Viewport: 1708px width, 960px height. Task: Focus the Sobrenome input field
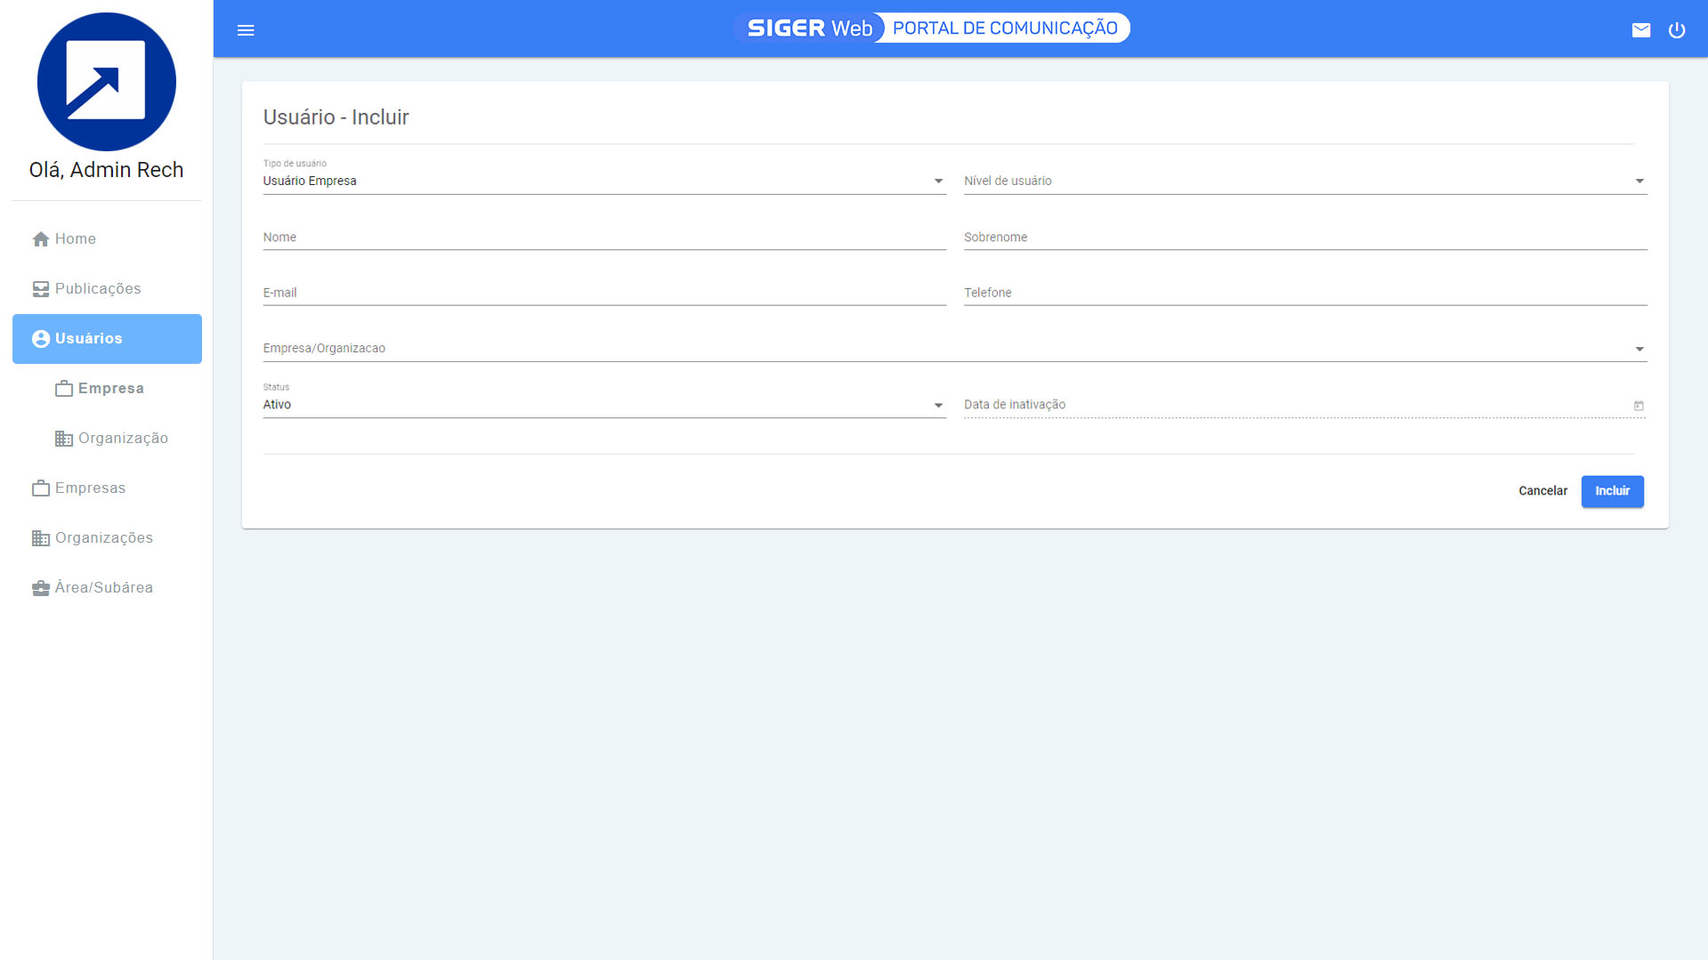(1306, 238)
